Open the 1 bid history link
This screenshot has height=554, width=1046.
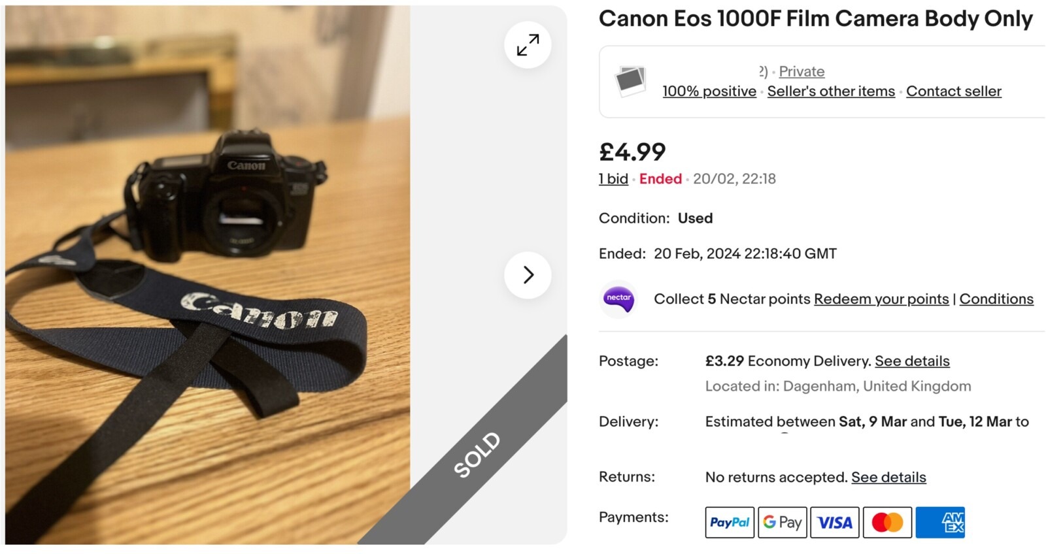click(613, 179)
